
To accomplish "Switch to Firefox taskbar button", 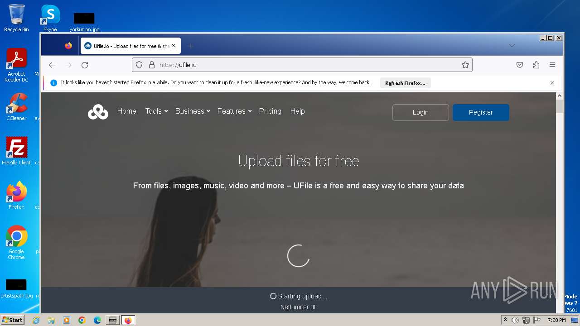I will click(x=128, y=320).
